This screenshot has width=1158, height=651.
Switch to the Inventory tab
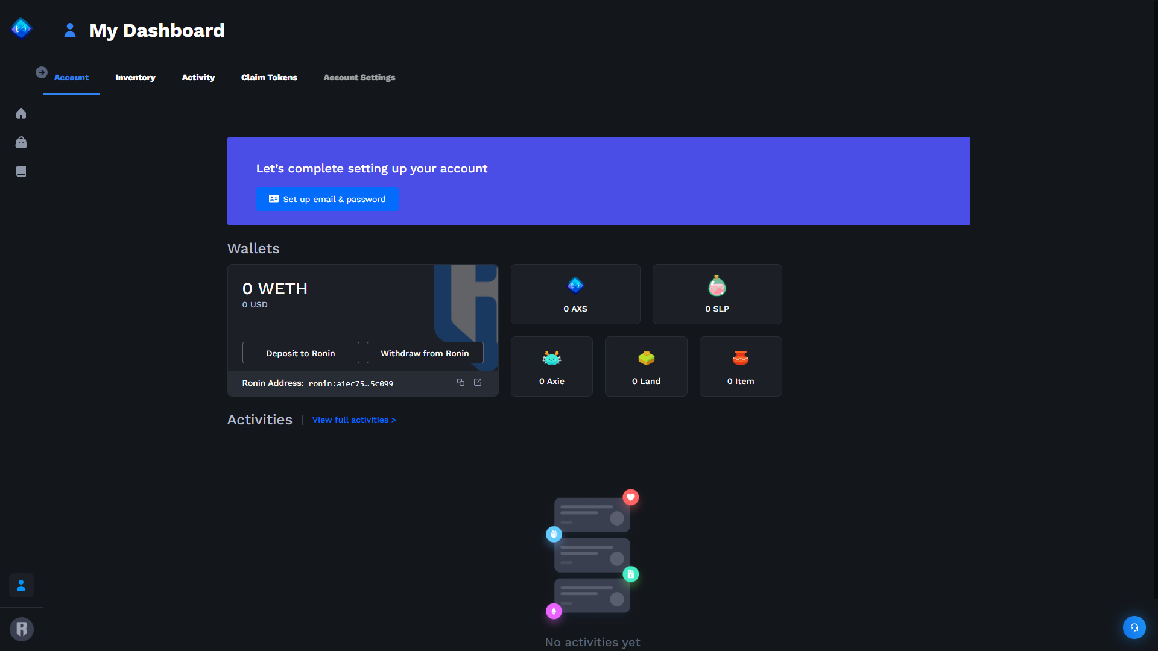(x=135, y=77)
